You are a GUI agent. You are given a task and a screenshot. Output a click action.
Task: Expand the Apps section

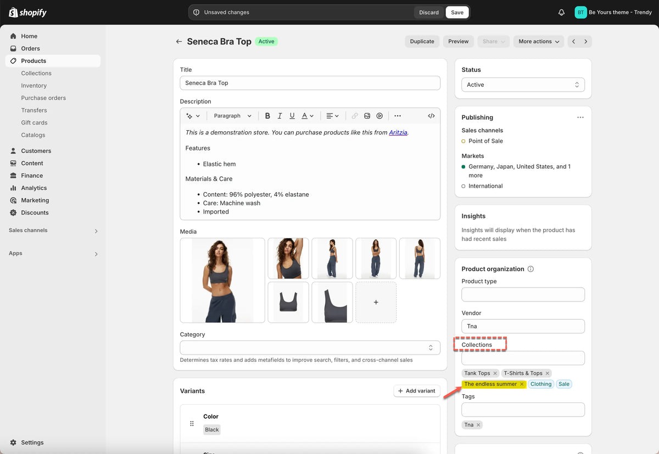click(x=53, y=254)
